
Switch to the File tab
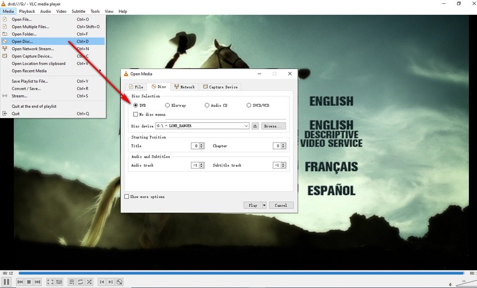[x=136, y=87]
